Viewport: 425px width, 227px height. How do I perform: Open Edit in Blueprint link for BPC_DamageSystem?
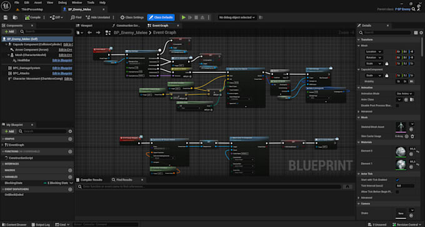click(62, 68)
